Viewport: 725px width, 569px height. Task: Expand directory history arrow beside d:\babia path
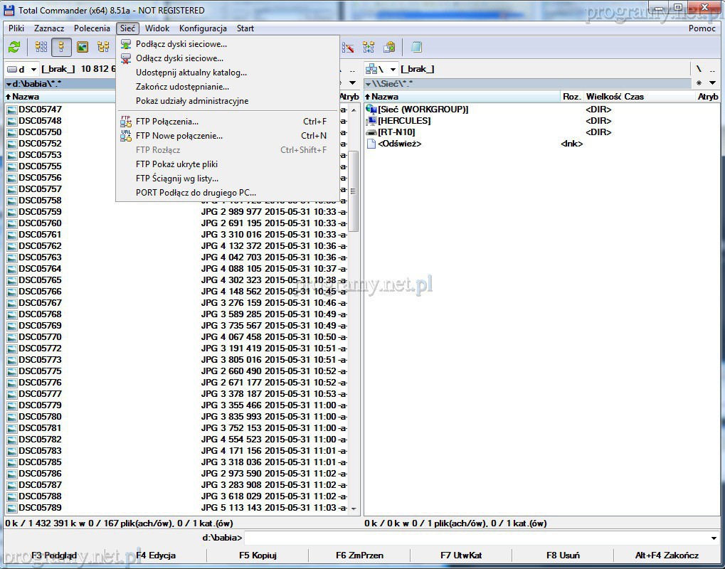pyautogui.click(x=8, y=84)
